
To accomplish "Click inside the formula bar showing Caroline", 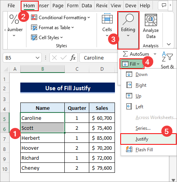I will 98,58.
